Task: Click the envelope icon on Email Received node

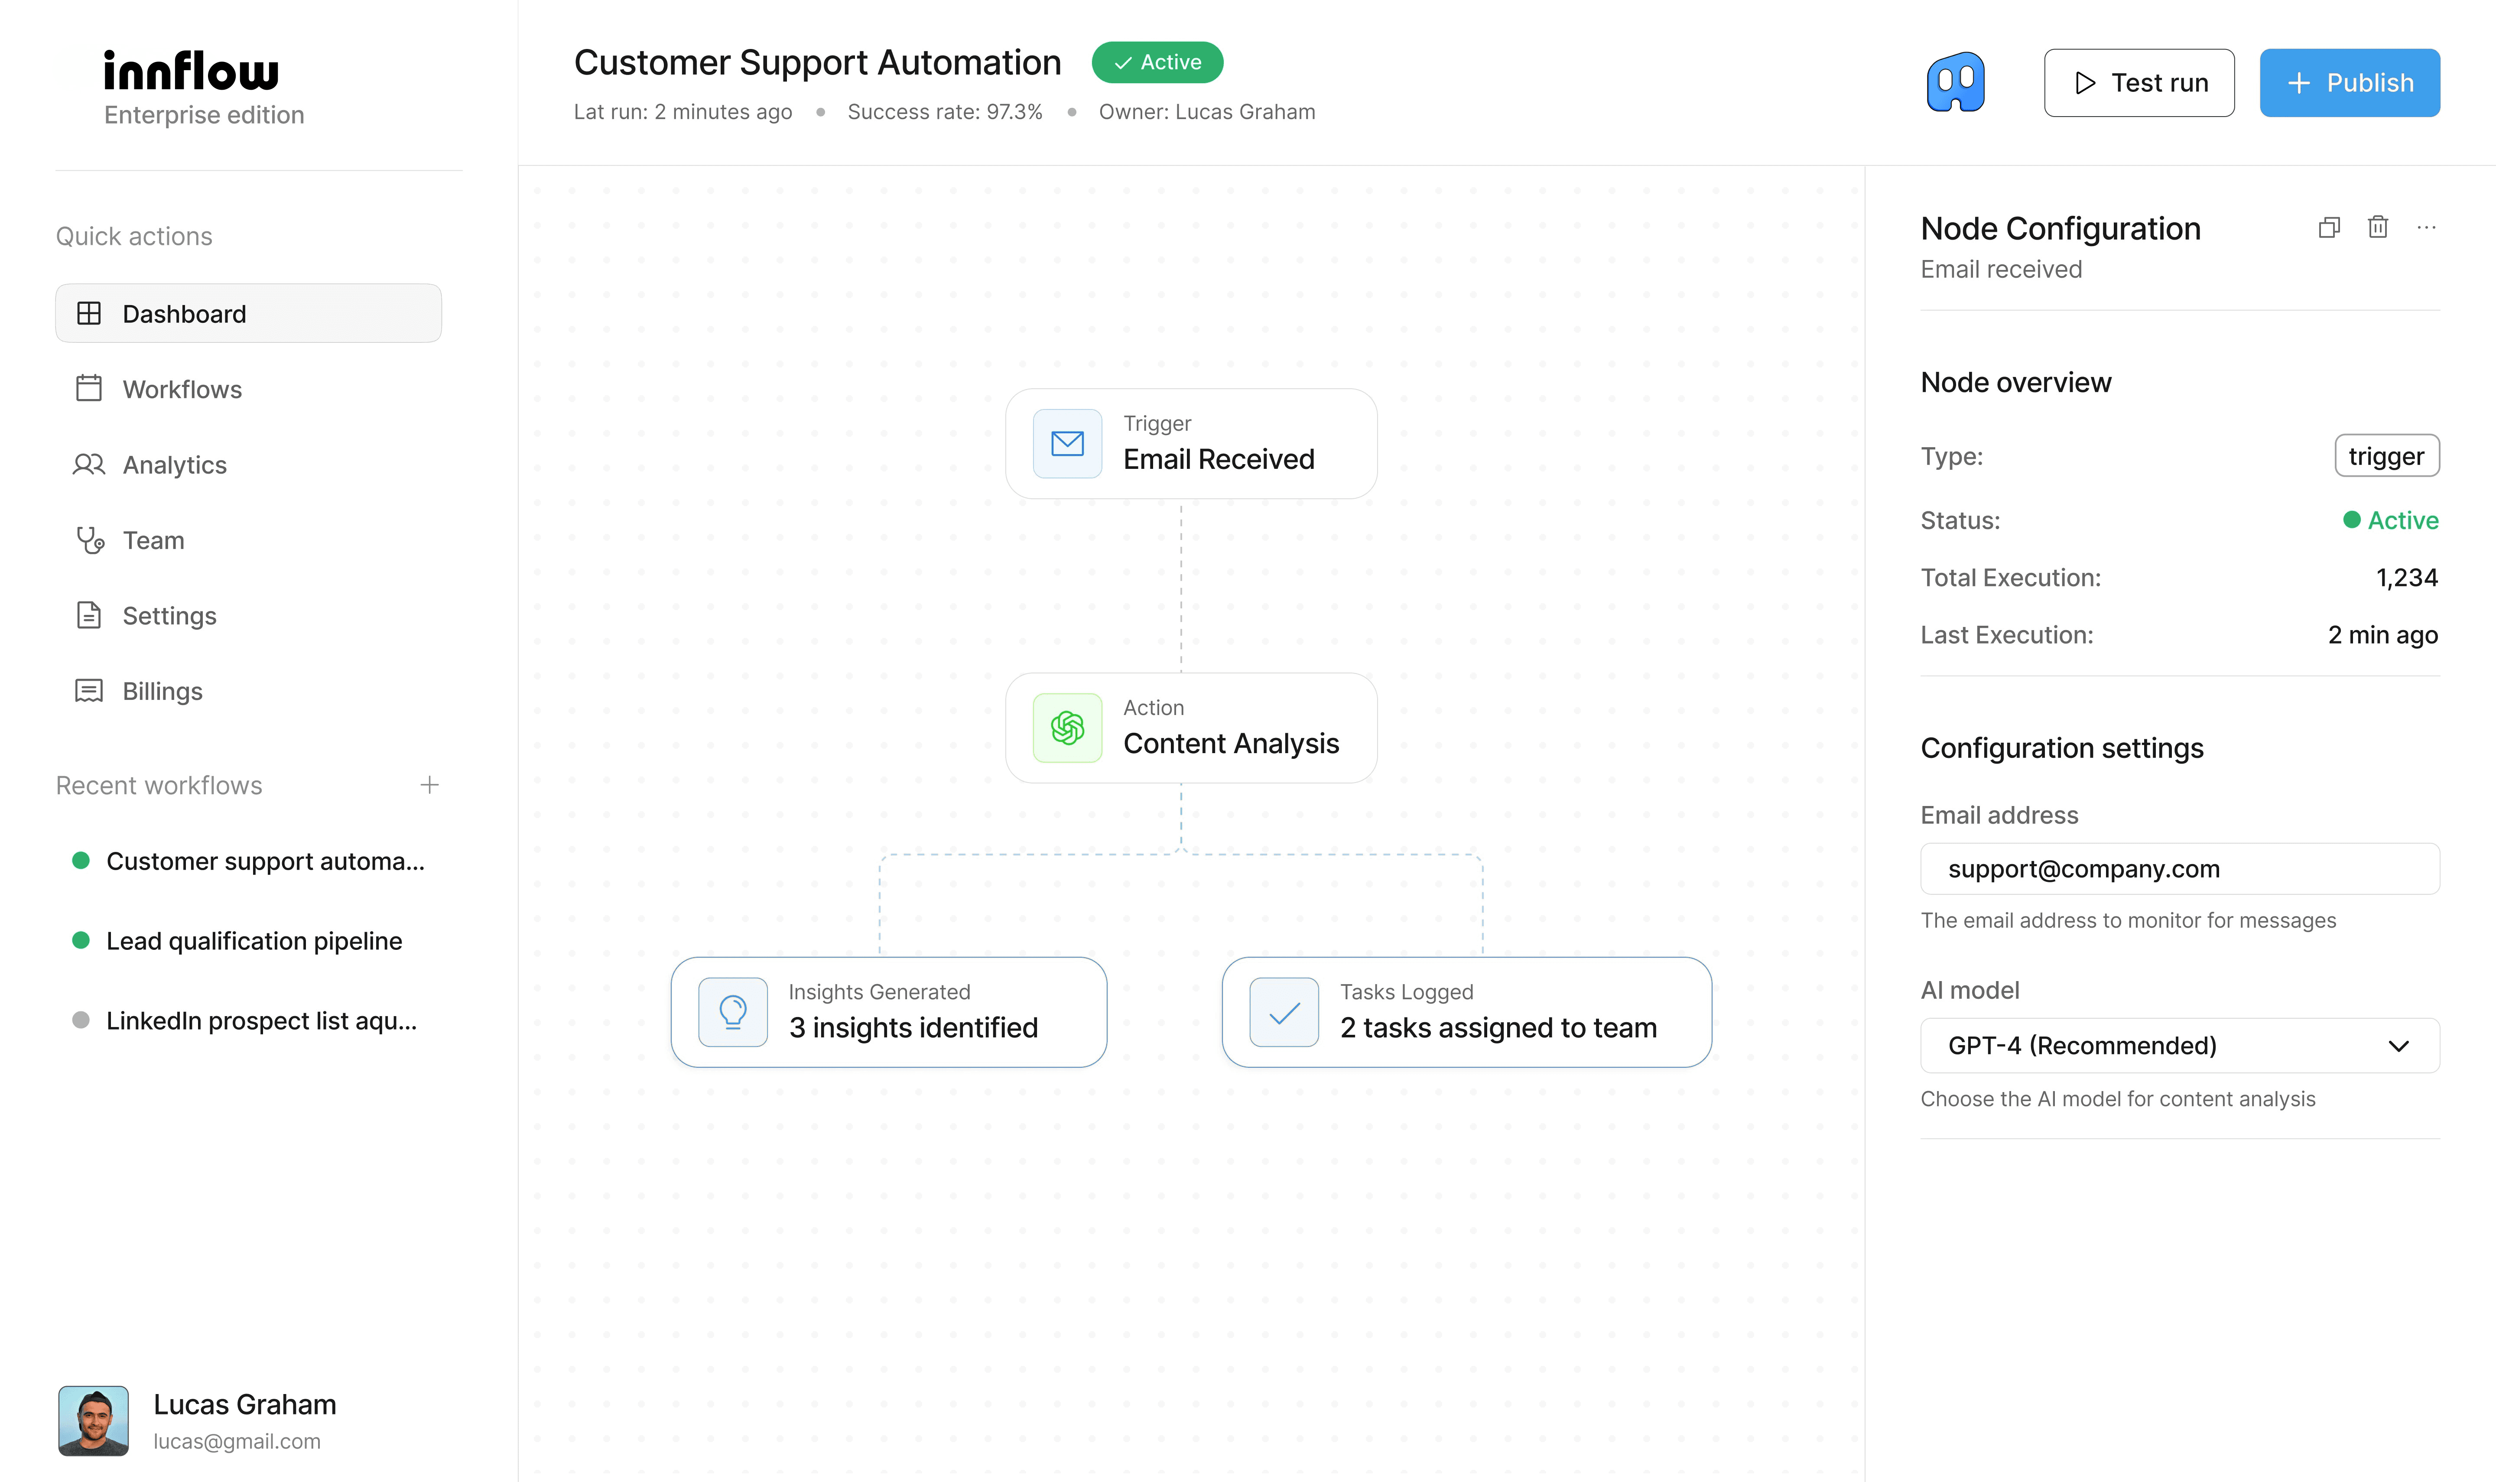Action: coord(1067,443)
